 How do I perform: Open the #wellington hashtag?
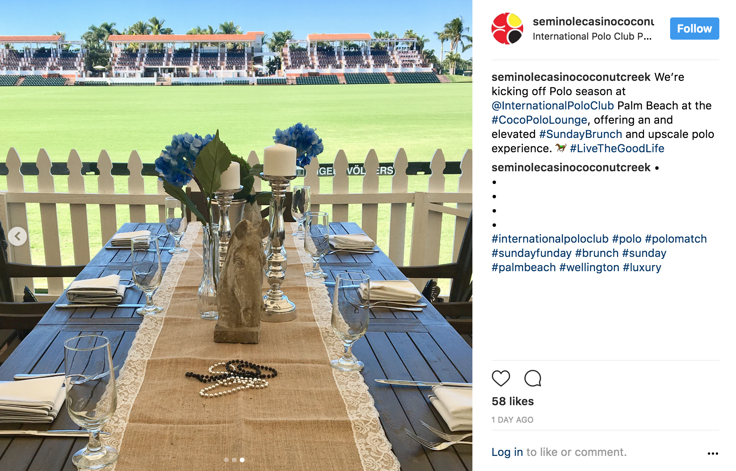click(x=589, y=267)
